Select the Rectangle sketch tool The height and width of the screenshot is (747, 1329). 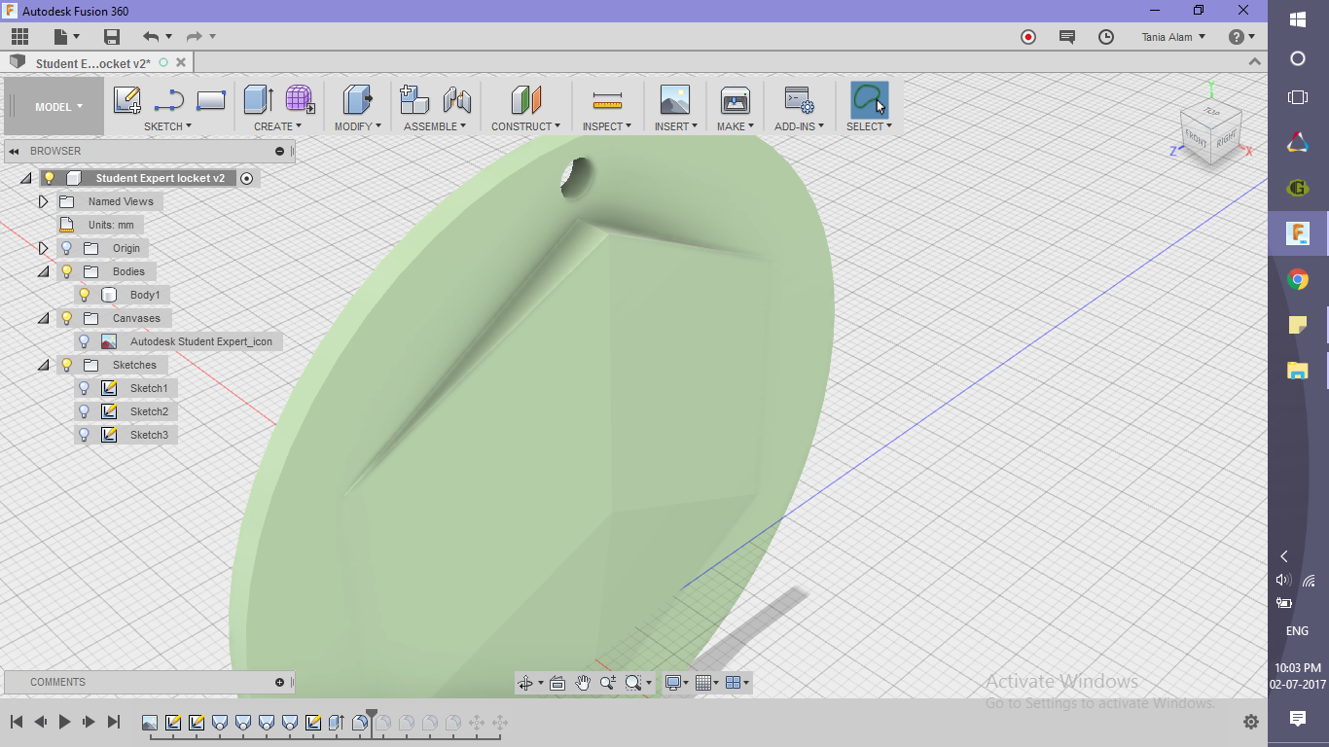coord(211,100)
